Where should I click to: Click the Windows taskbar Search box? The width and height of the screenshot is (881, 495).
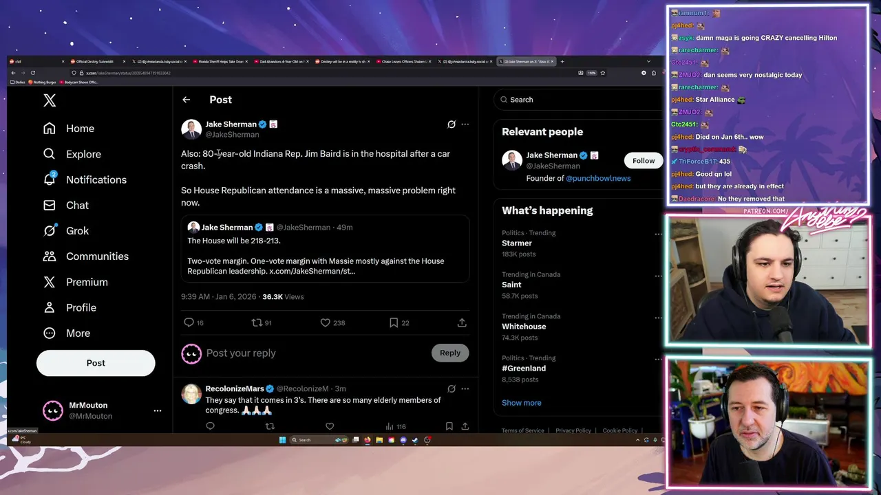(x=319, y=440)
